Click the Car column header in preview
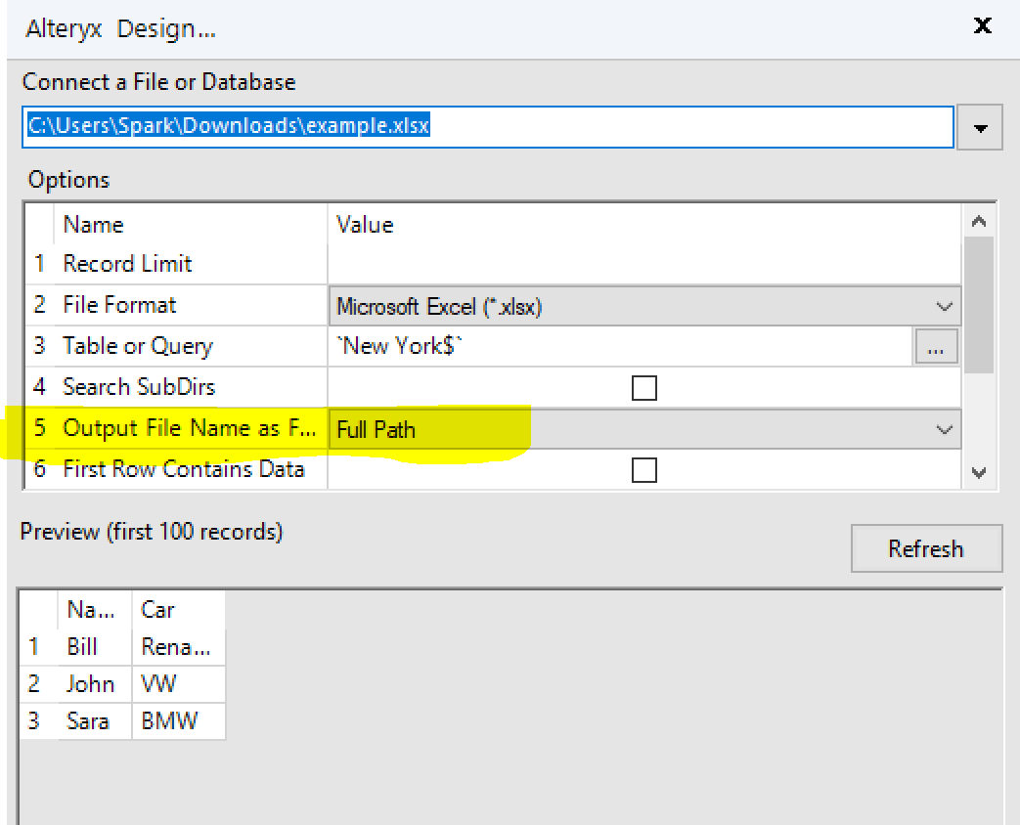 point(157,609)
